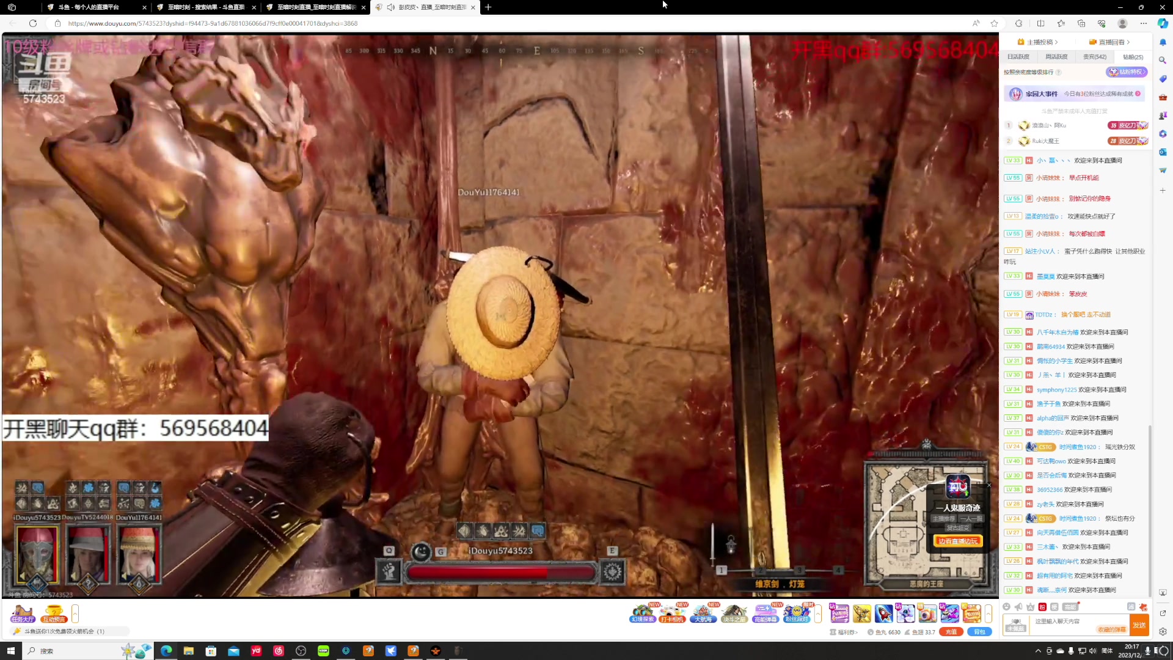Switch to the 贵宾(542) tab

[1095, 57]
